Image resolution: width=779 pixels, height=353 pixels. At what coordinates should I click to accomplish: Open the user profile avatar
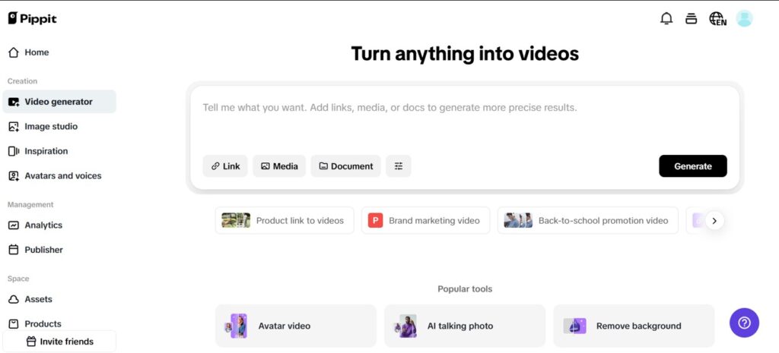(x=744, y=19)
